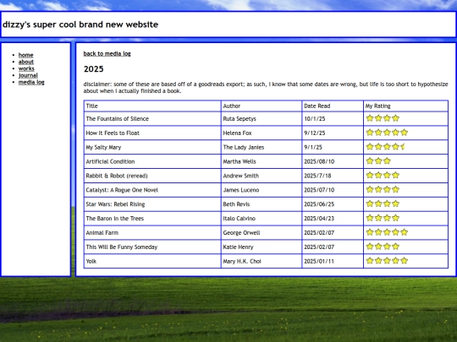Click author Mary H.K. Choi

point(242,261)
